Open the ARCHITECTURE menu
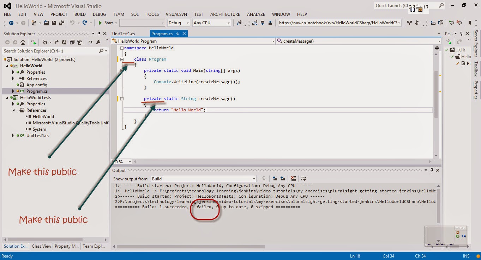The width and height of the screenshot is (481, 260). [225, 14]
